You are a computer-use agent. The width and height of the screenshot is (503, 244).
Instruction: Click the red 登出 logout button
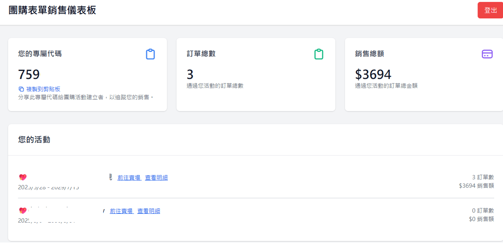coord(490,10)
